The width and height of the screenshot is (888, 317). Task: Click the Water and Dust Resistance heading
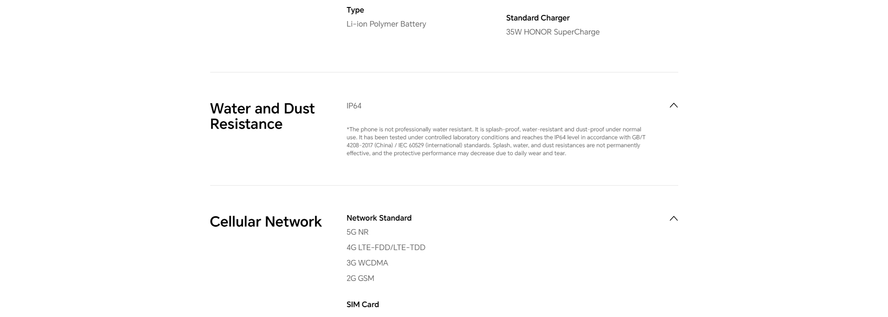click(x=262, y=116)
